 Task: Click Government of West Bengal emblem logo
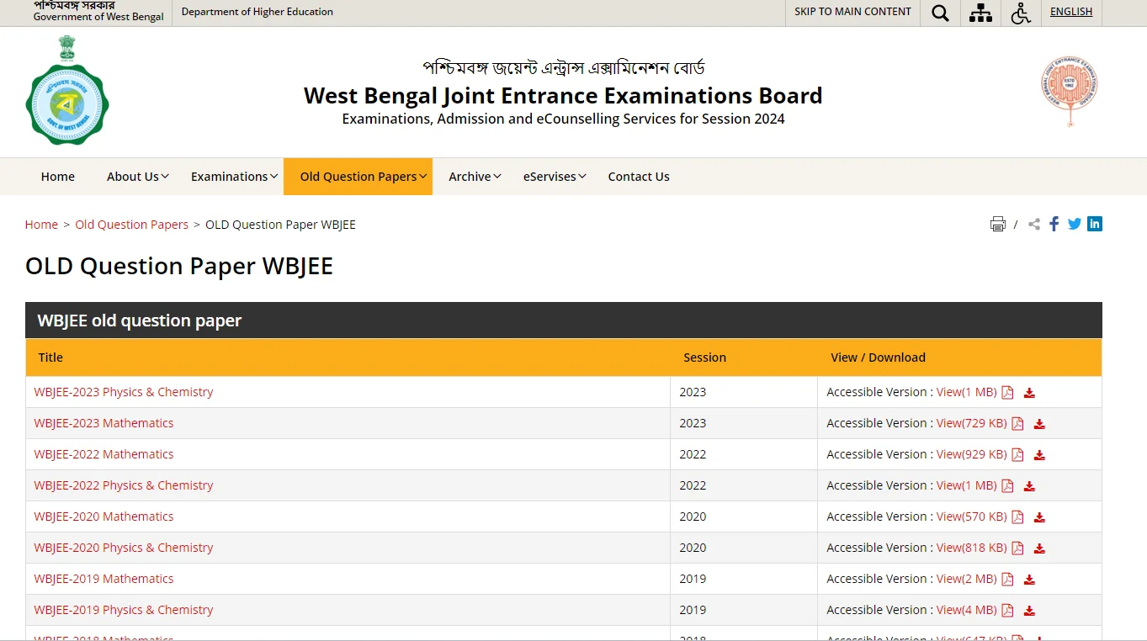point(67,90)
